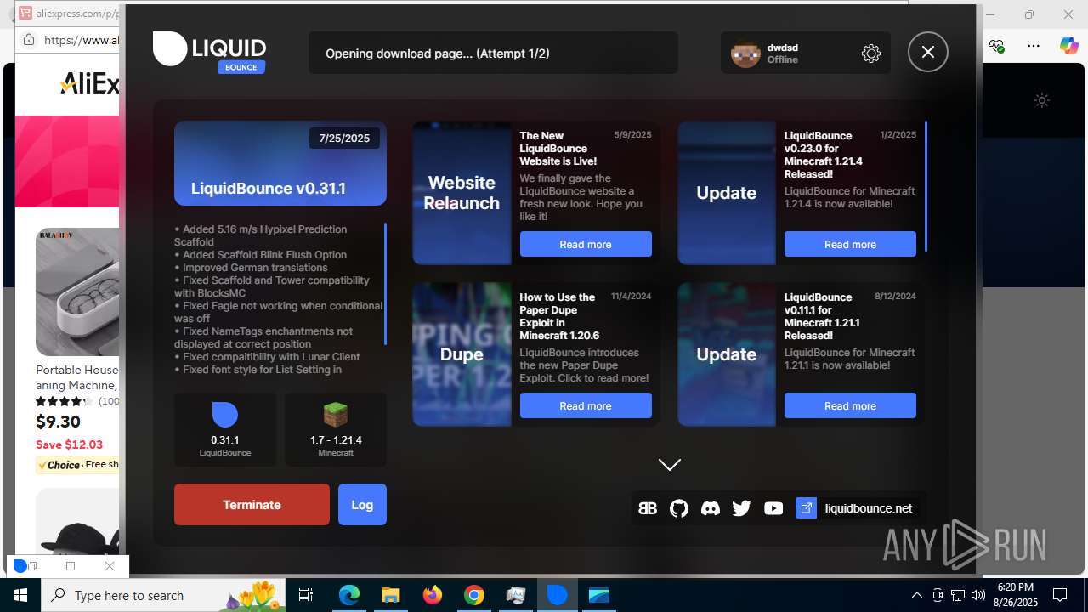Click the 7/25/2025 date badge
1088x612 pixels.
[x=344, y=138]
